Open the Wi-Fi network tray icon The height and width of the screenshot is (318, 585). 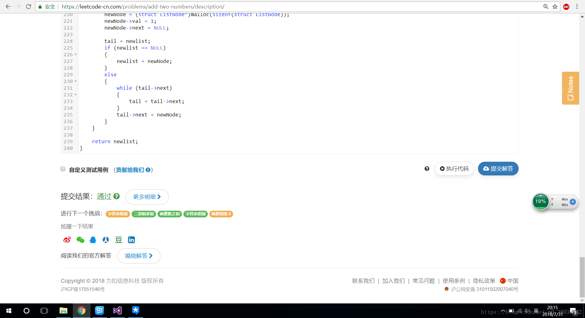(x=520, y=311)
